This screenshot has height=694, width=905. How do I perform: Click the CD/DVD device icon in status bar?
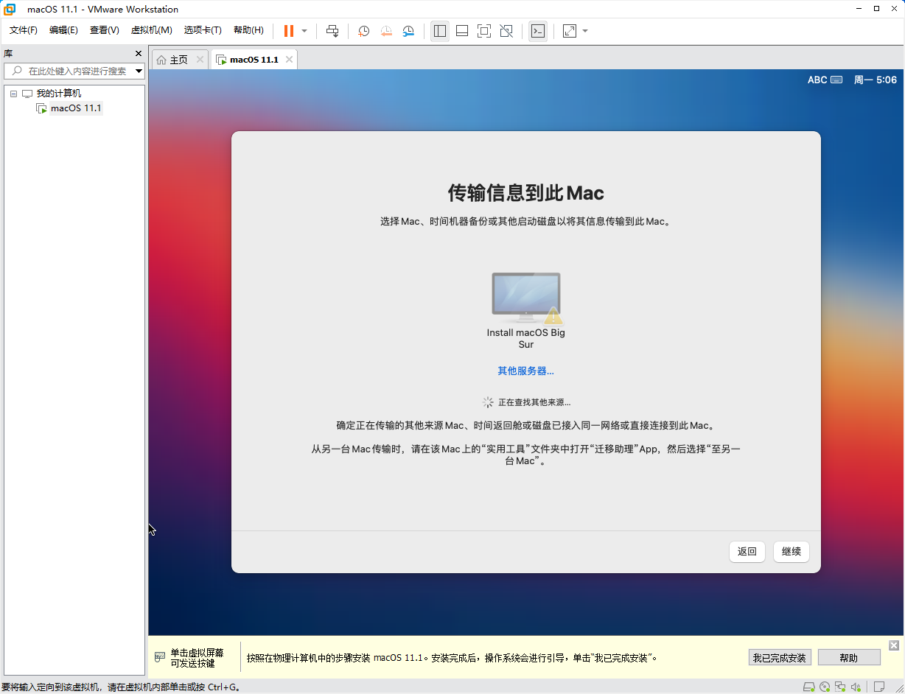click(x=825, y=686)
